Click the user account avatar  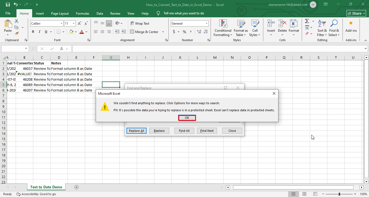[x=313, y=5]
